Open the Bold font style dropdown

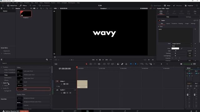coord(182,46)
